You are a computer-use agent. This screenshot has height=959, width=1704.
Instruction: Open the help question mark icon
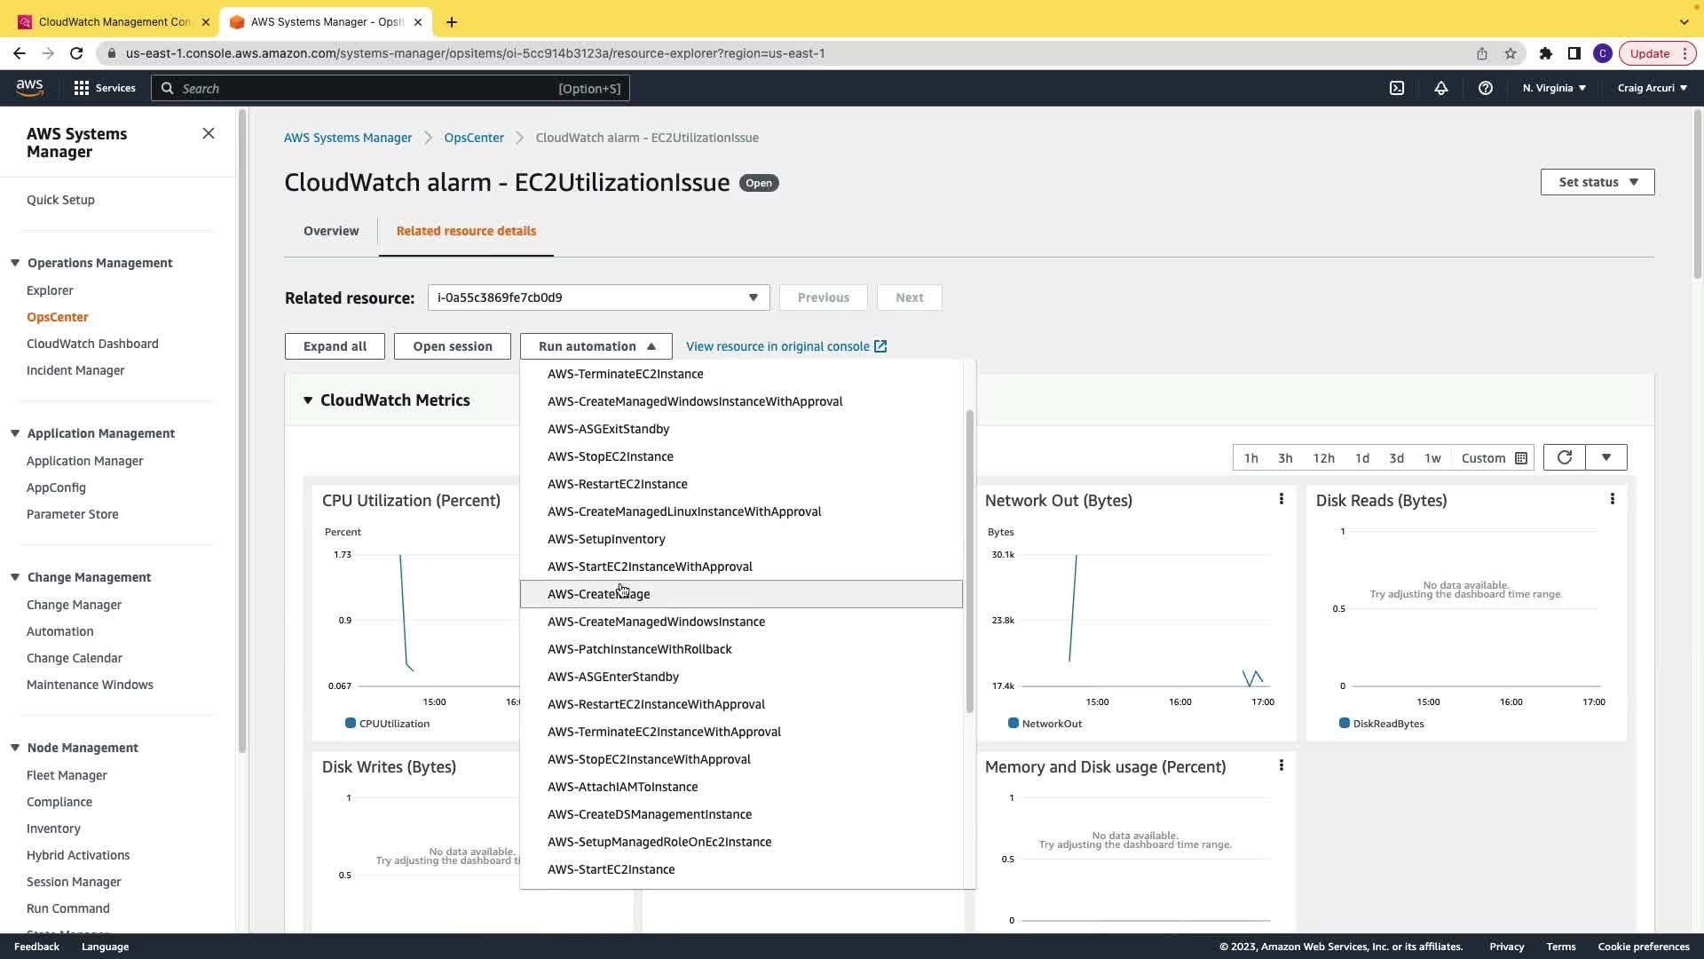pos(1485,88)
